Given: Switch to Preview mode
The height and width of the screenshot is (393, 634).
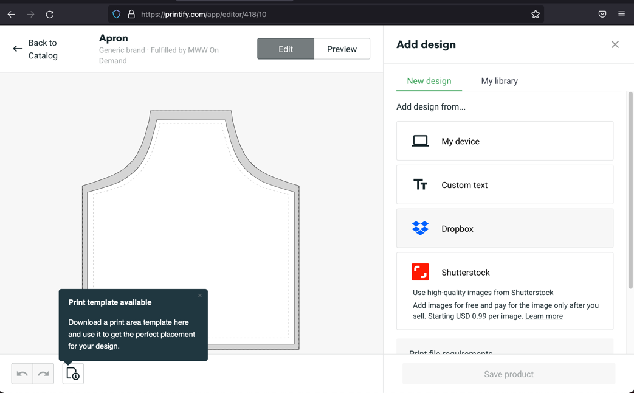Looking at the screenshot, I should [342, 49].
